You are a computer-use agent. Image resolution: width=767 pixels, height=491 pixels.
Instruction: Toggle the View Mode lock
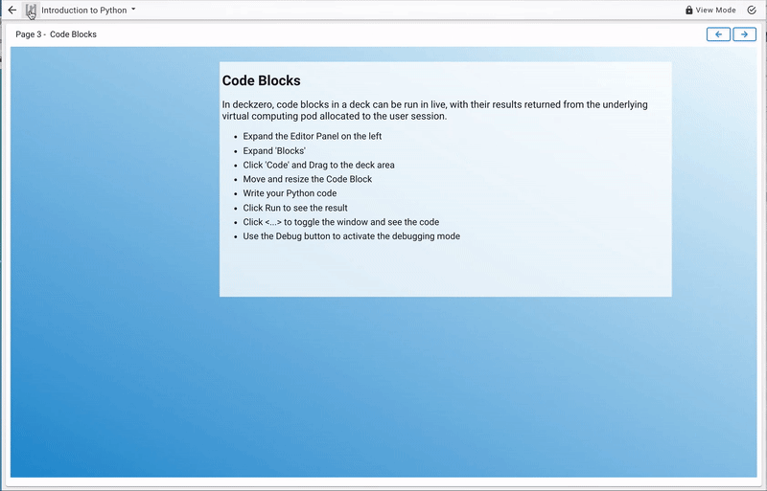click(x=710, y=11)
